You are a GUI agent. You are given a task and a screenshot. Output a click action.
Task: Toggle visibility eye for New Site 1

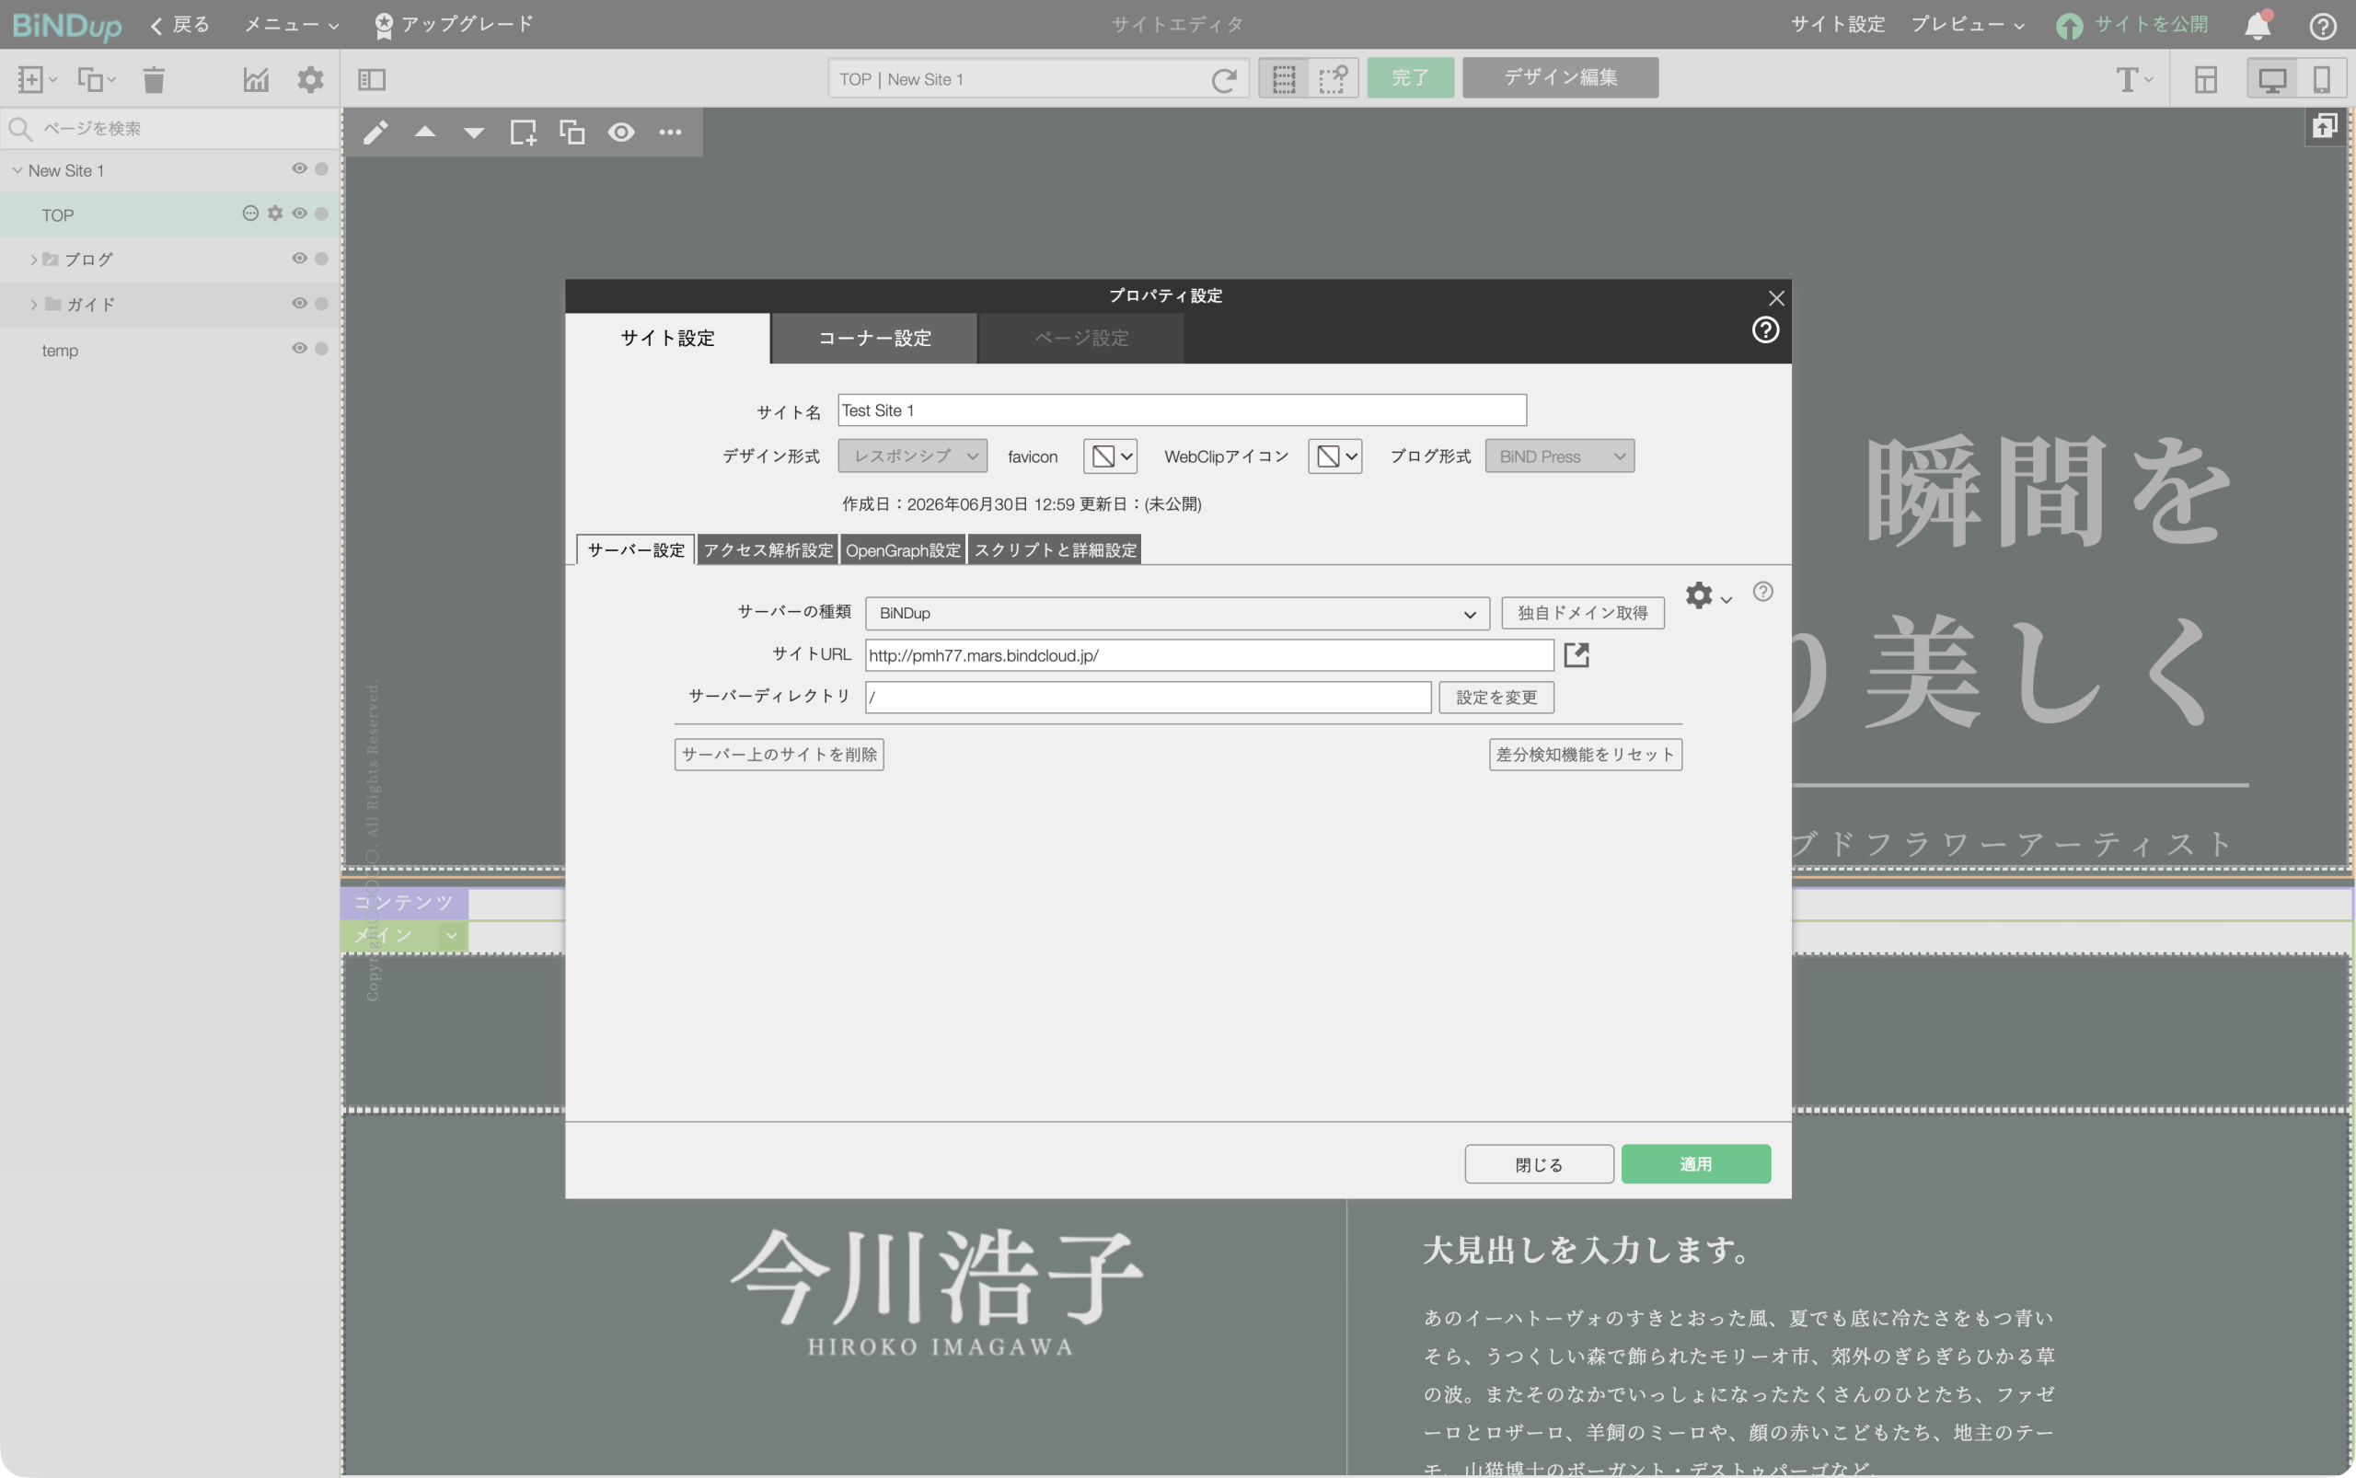coord(299,169)
